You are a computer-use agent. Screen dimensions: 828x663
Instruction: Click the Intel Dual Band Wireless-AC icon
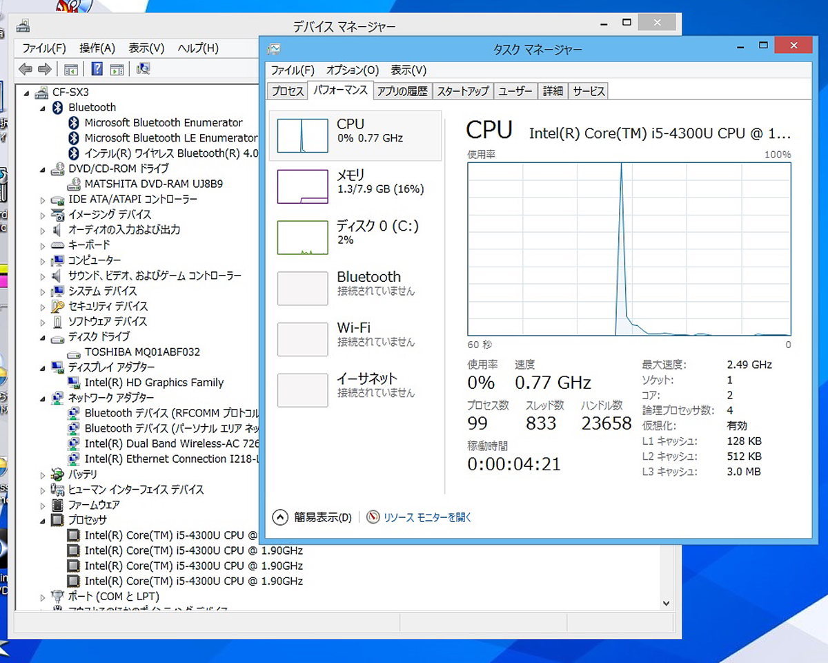point(75,443)
